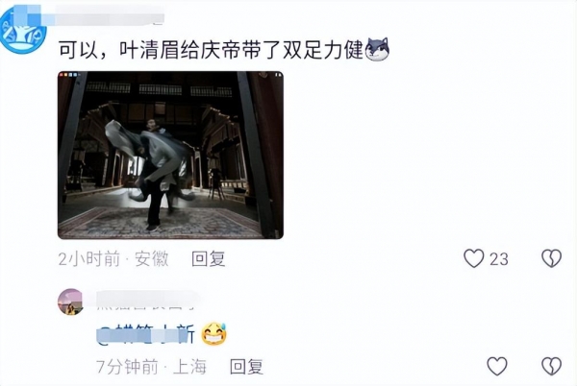Viewport: 577px width, 386px height.
Task: Like the comment with 23 likes
Action: [473, 258]
